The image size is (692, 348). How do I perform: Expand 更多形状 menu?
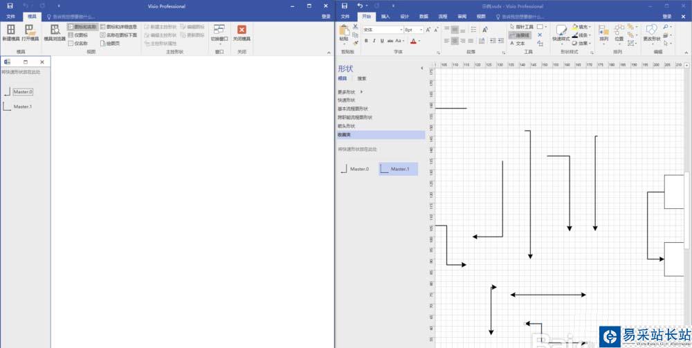tap(350, 92)
